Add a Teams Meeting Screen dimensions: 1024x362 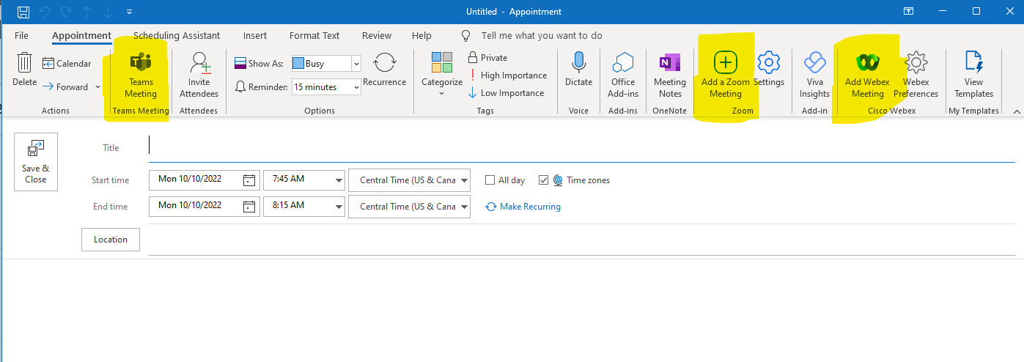tap(141, 76)
